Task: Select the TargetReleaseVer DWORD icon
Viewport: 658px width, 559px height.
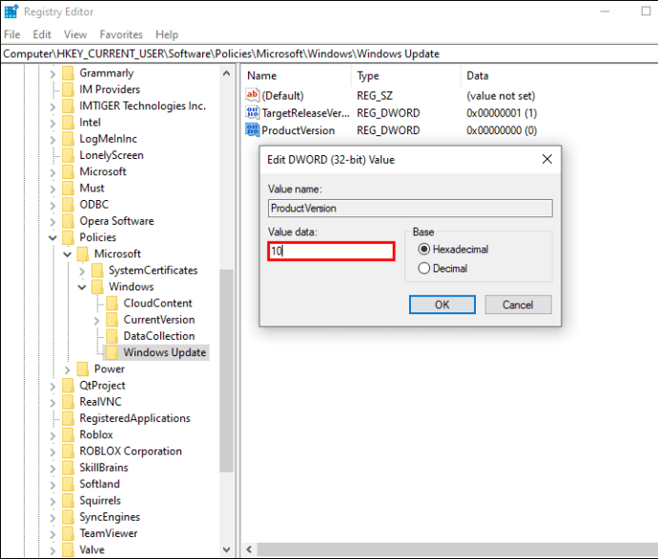Action: pos(252,112)
